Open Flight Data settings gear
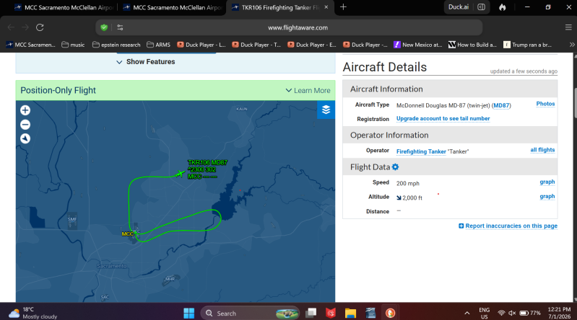The width and height of the screenshot is (577, 320). tap(396, 167)
